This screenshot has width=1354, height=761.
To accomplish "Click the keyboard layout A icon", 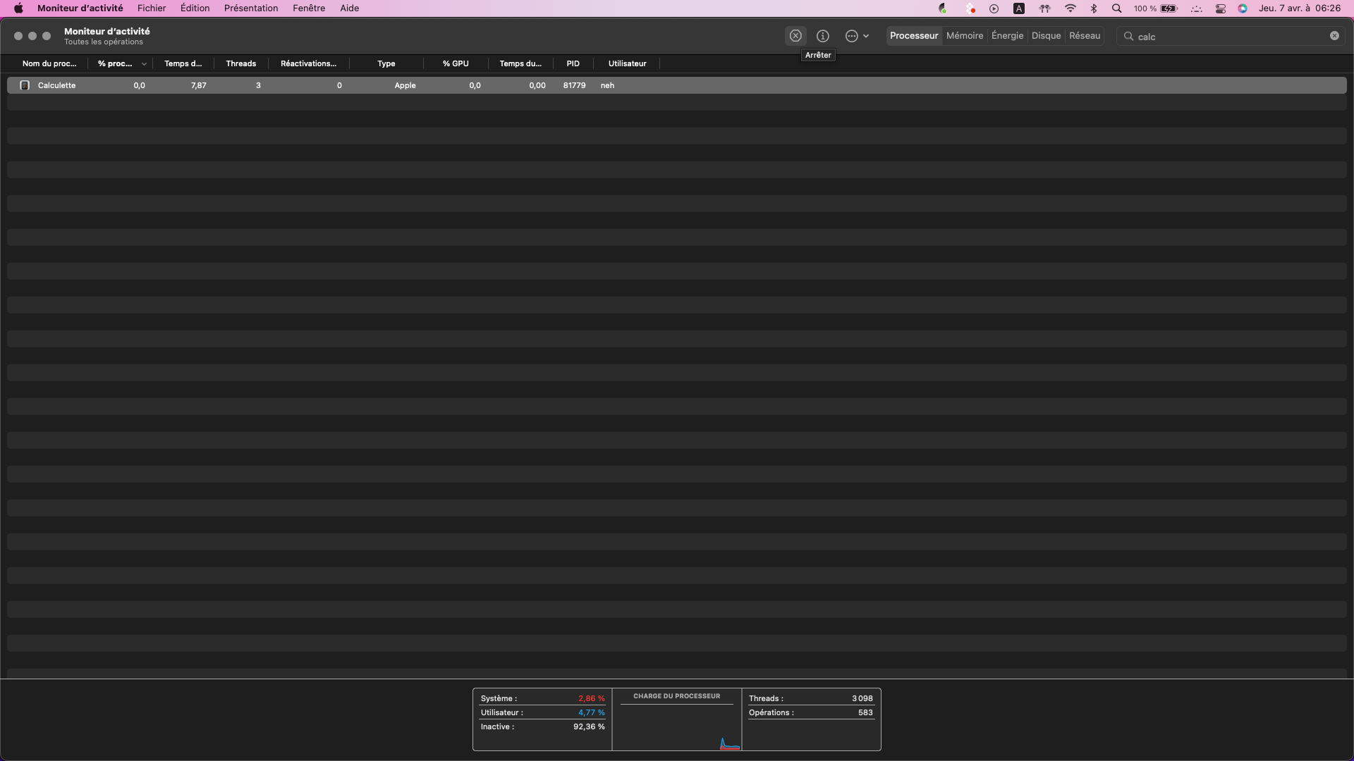I will (1018, 8).
